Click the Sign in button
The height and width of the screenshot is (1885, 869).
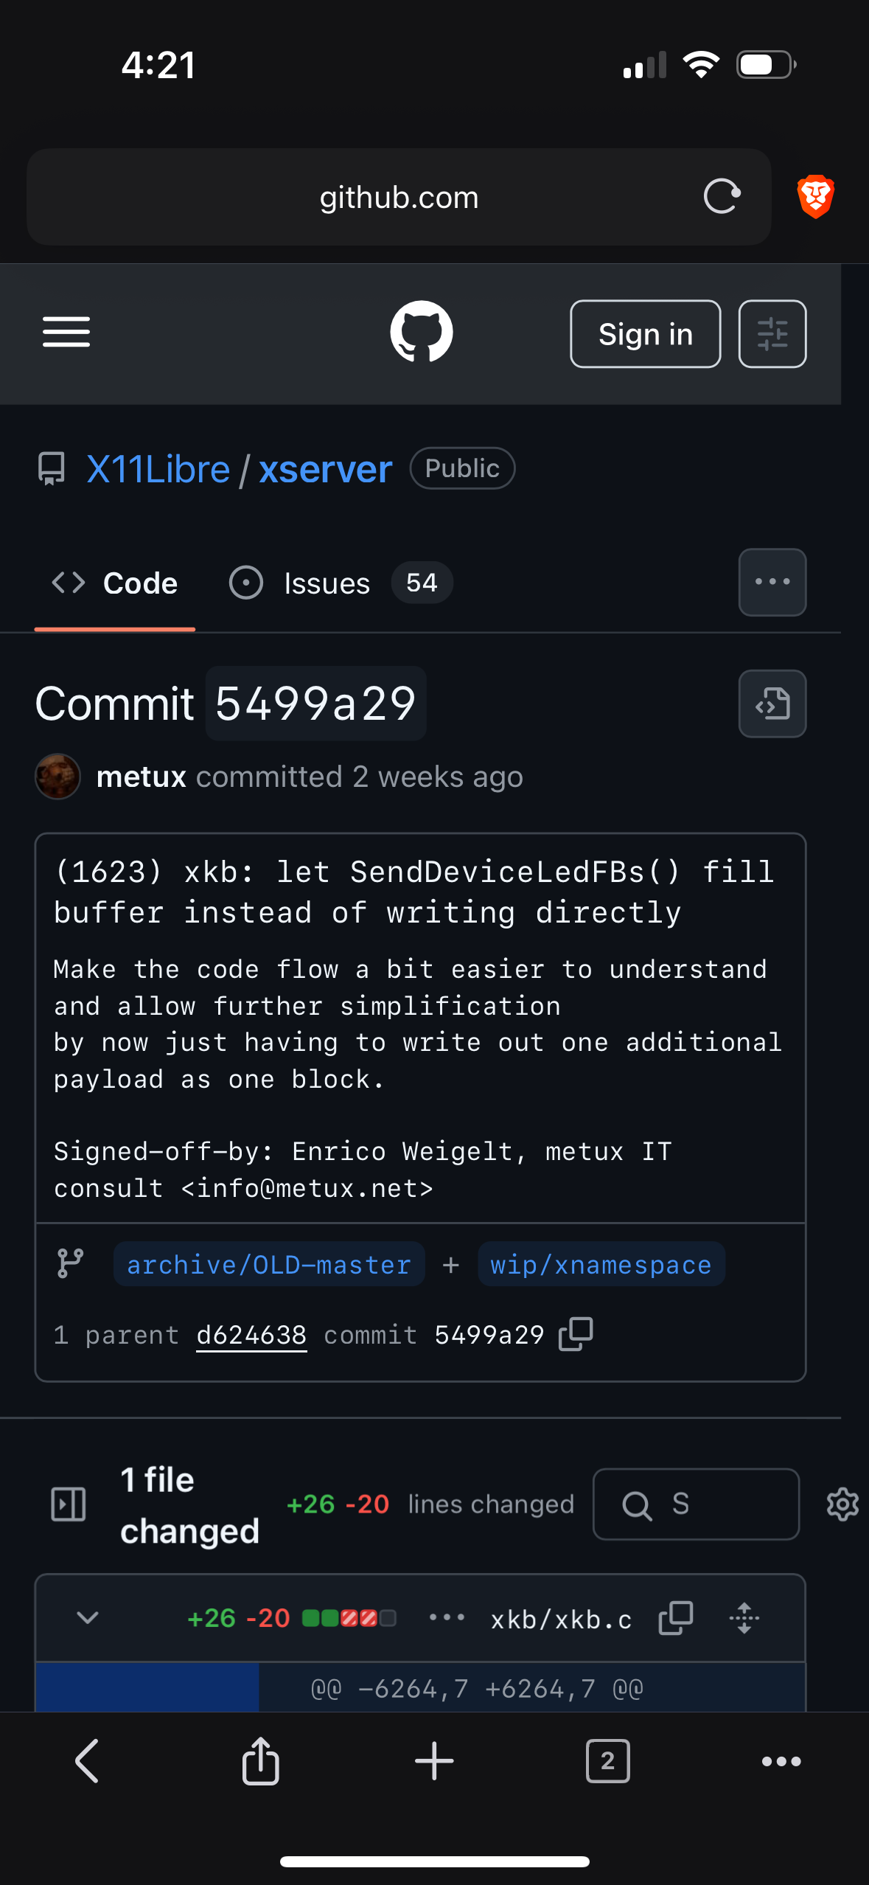pos(646,334)
